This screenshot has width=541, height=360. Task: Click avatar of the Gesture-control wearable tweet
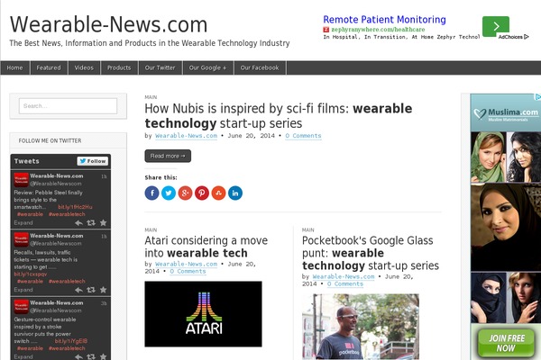click(21, 307)
